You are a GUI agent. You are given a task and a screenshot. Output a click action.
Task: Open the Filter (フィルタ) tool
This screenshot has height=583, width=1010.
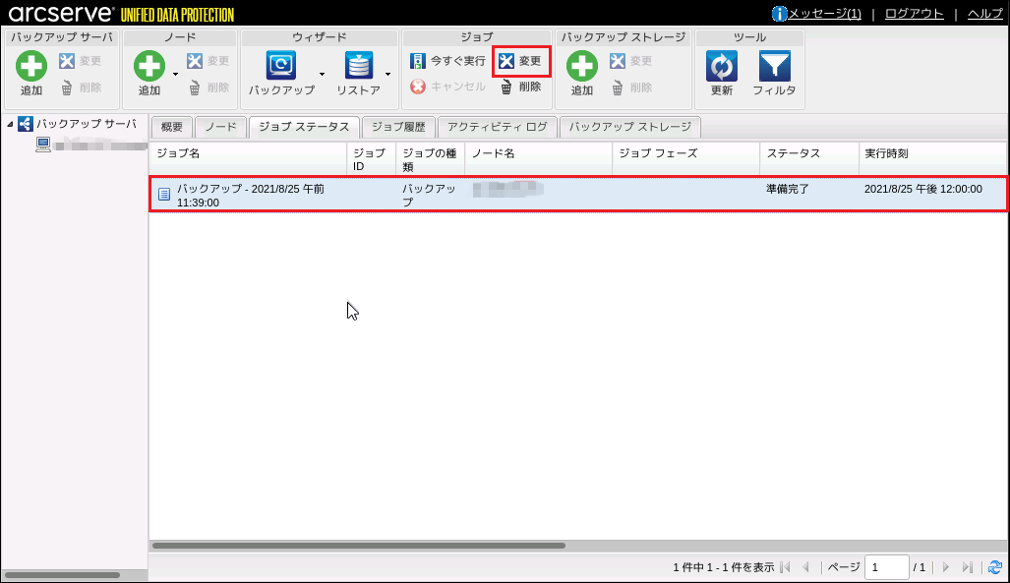(x=774, y=66)
